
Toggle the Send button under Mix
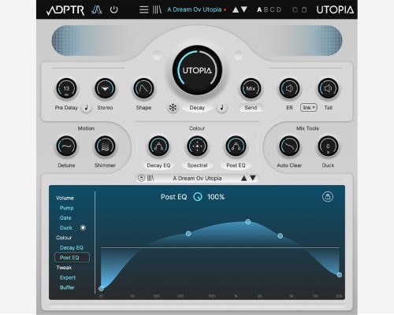click(251, 108)
